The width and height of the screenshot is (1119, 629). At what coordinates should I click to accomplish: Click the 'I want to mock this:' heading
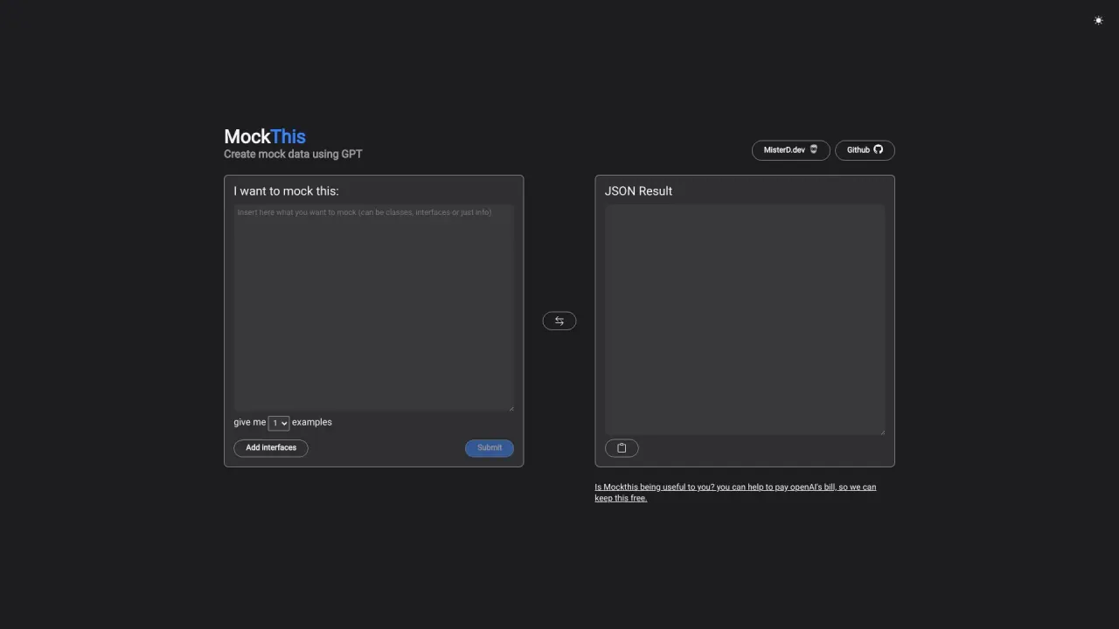point(286,190)
